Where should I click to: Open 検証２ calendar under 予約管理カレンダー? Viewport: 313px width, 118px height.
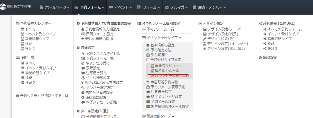coord(28,48)
